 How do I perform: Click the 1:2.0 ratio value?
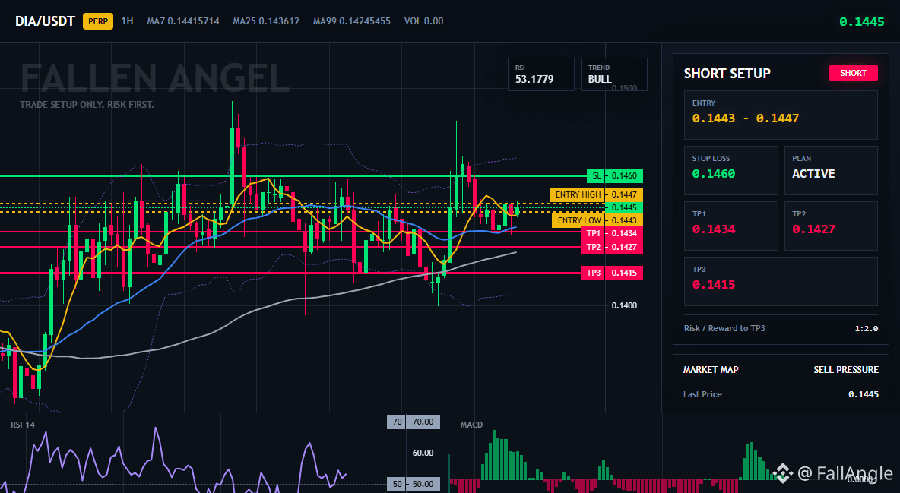click(866, 329)
